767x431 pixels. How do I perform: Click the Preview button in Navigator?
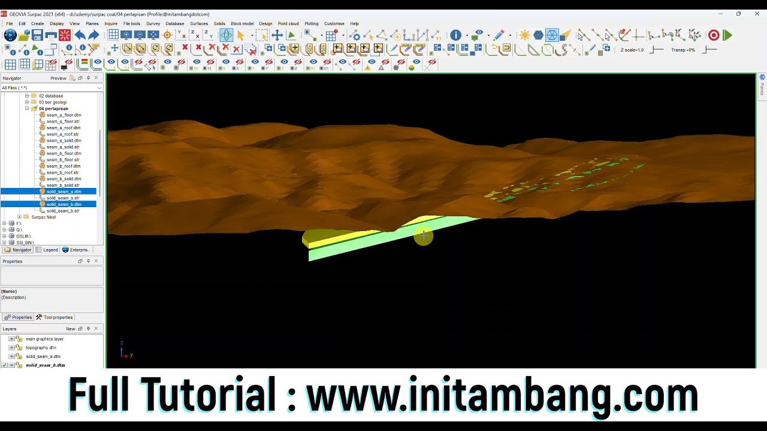click(x=58, y=78)
